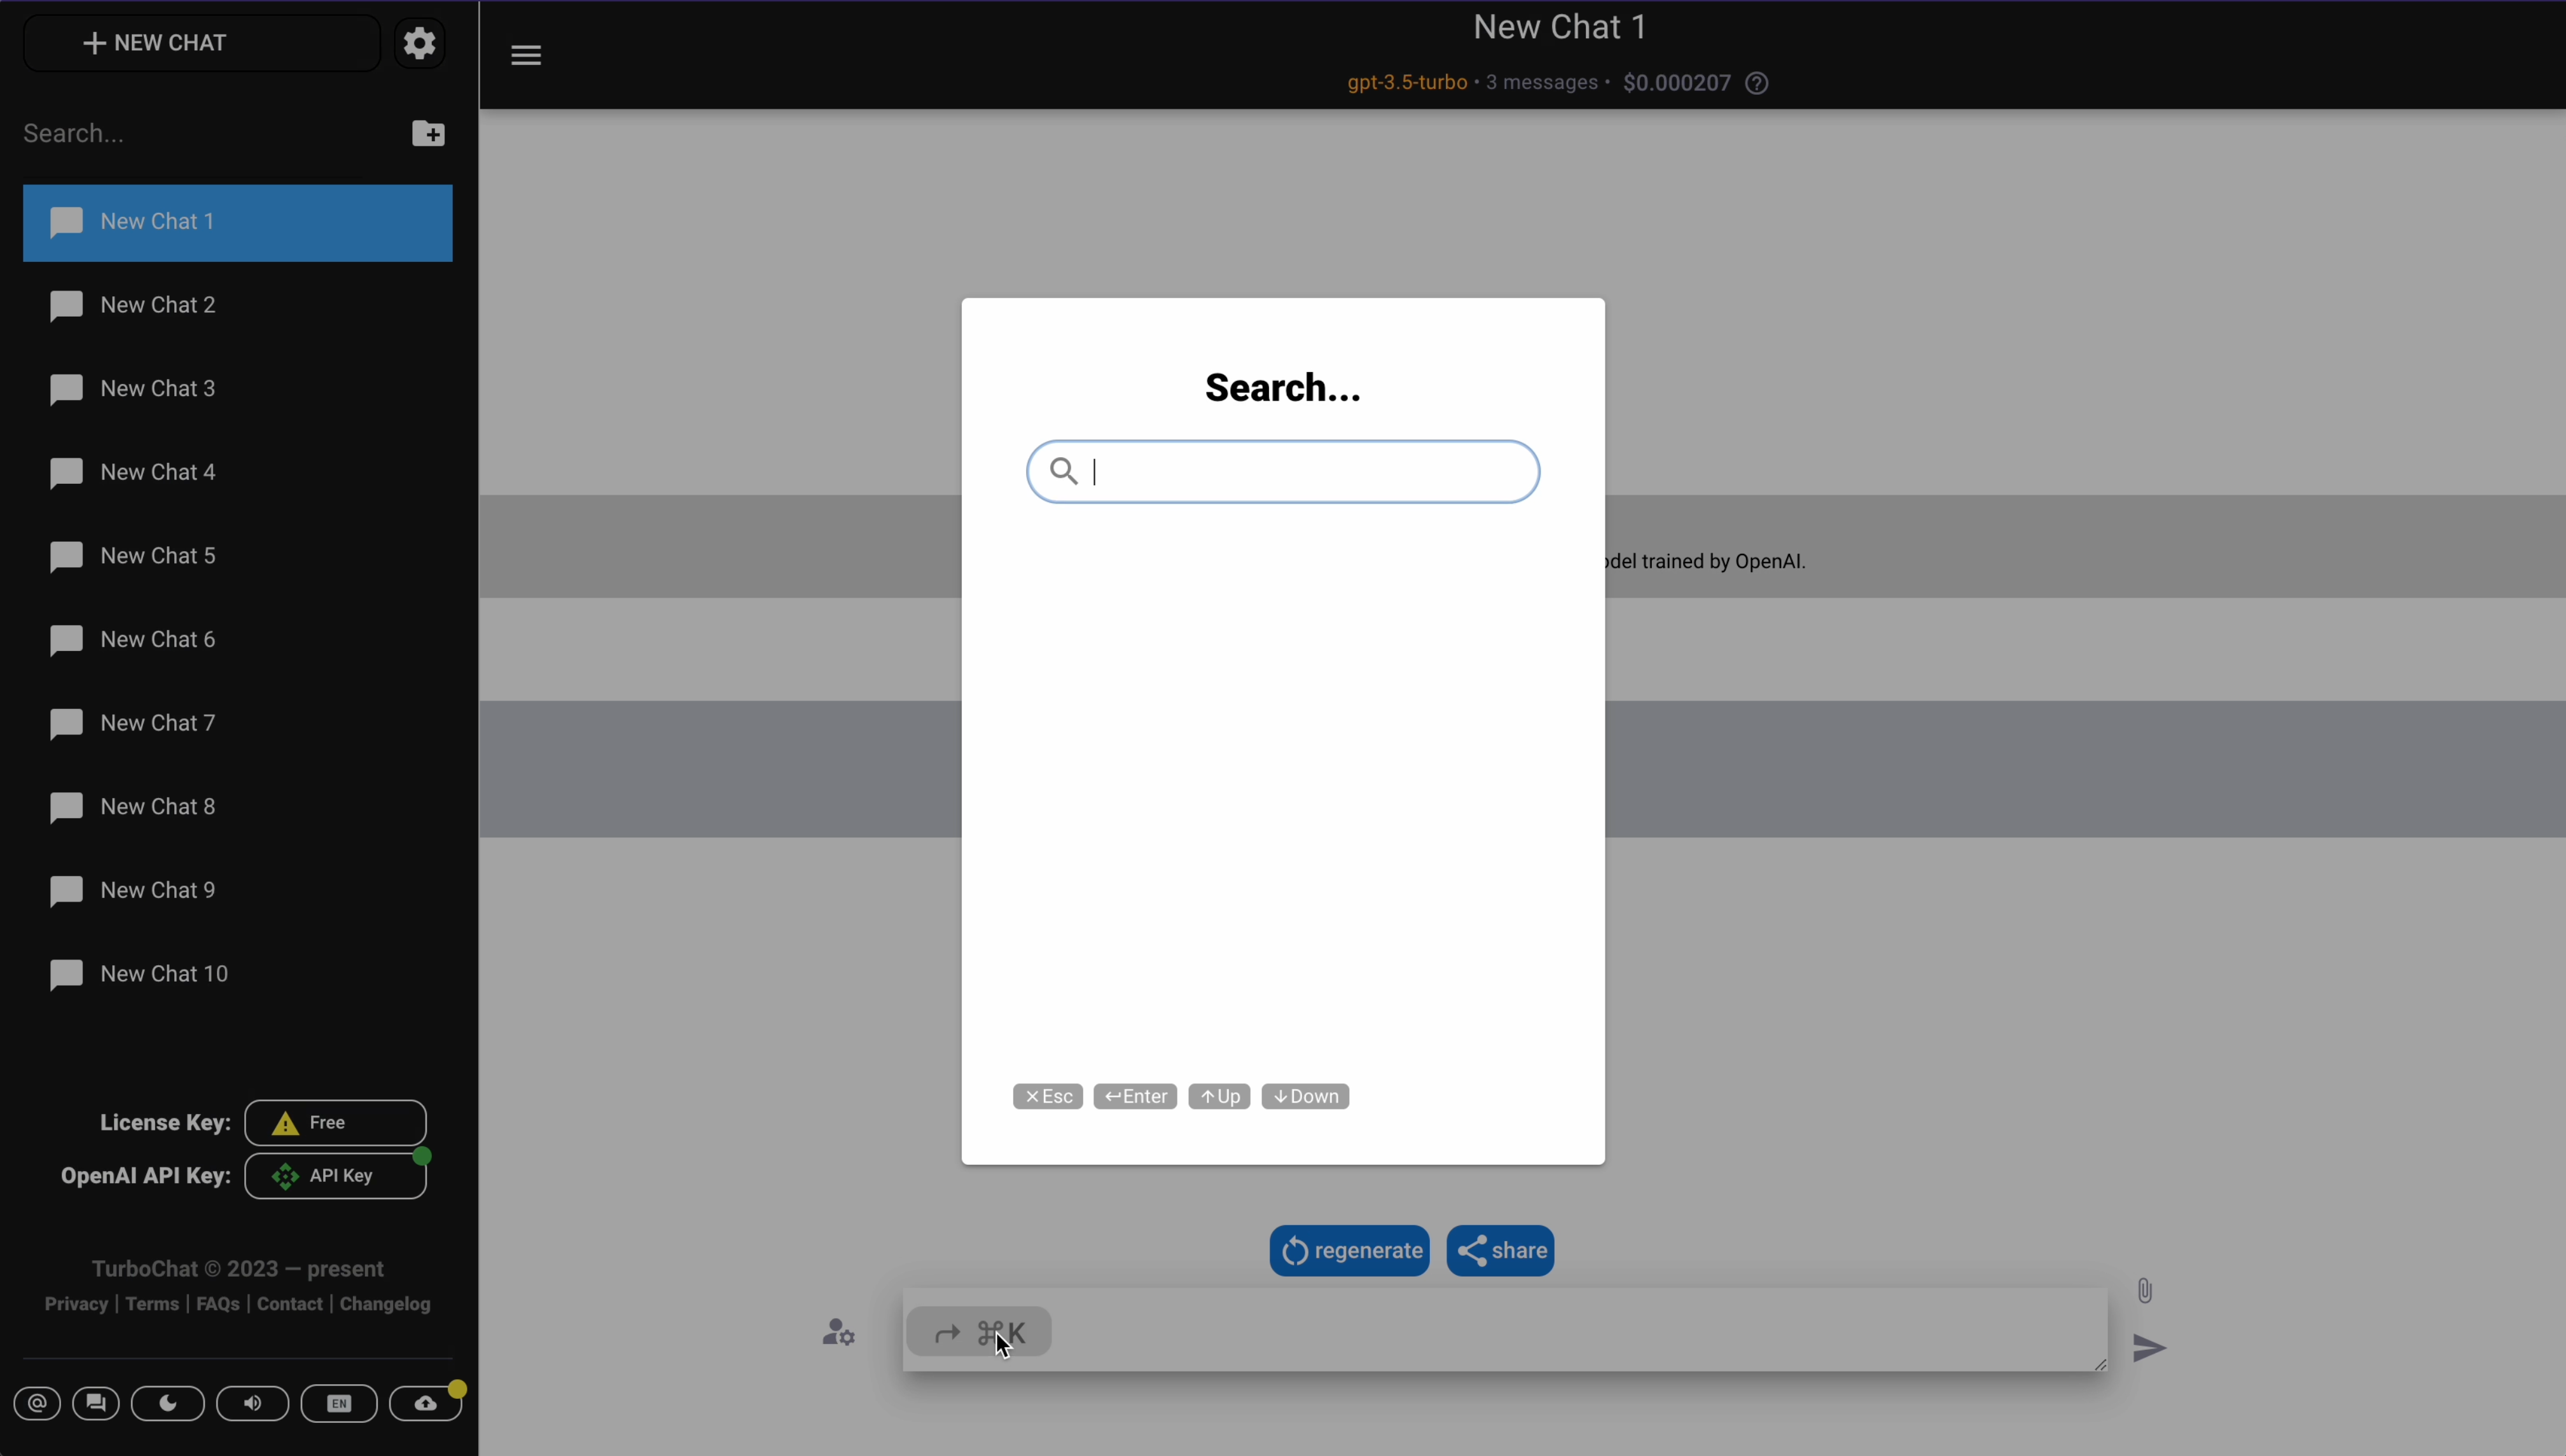Screen dimensions: 2566x1456
Task: Toggle dark mode with moon button
Action: (168, 1403)
